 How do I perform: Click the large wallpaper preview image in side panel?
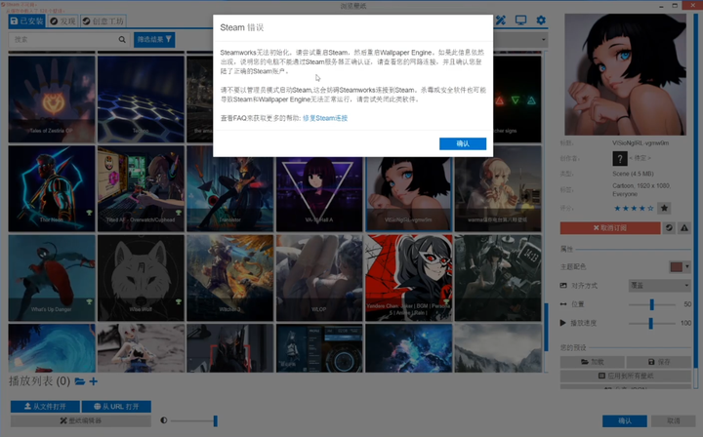pyautogui.click(x=625, y=74)
